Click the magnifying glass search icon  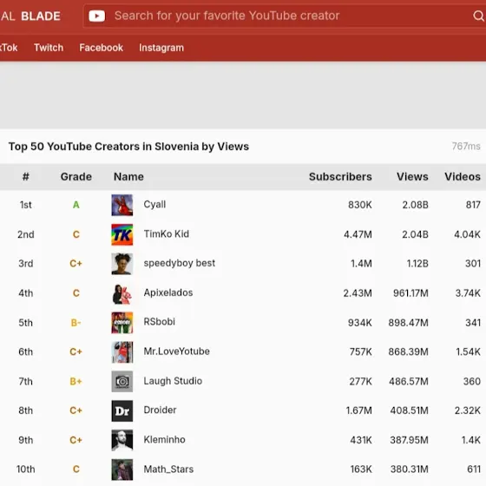479,16
